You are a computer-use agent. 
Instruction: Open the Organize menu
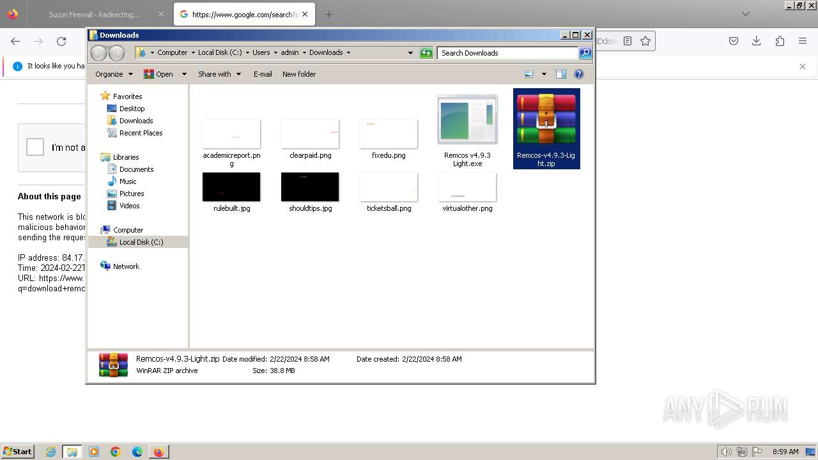(x=114, y=74)
